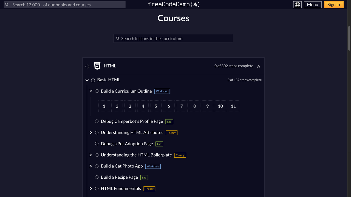Go to step 2 of Curriculum Outline

click(117, 106)
